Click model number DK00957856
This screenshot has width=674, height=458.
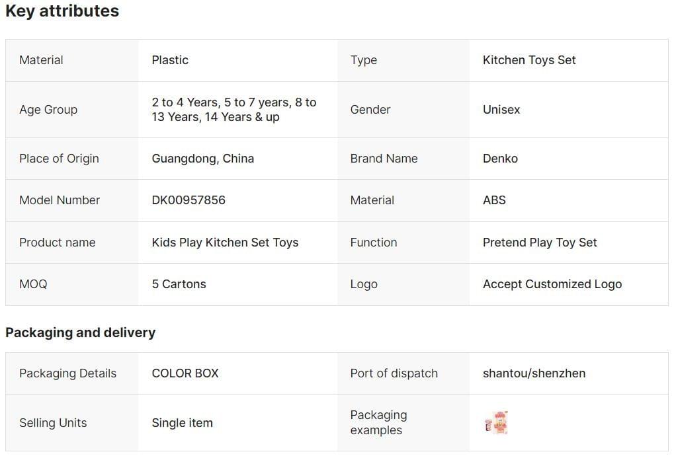(189, 200)
